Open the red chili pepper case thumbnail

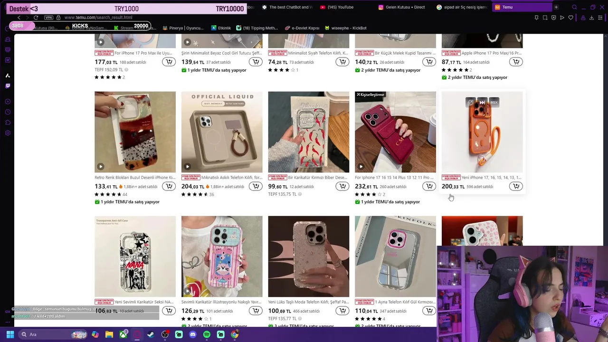(x=309, y=132)
